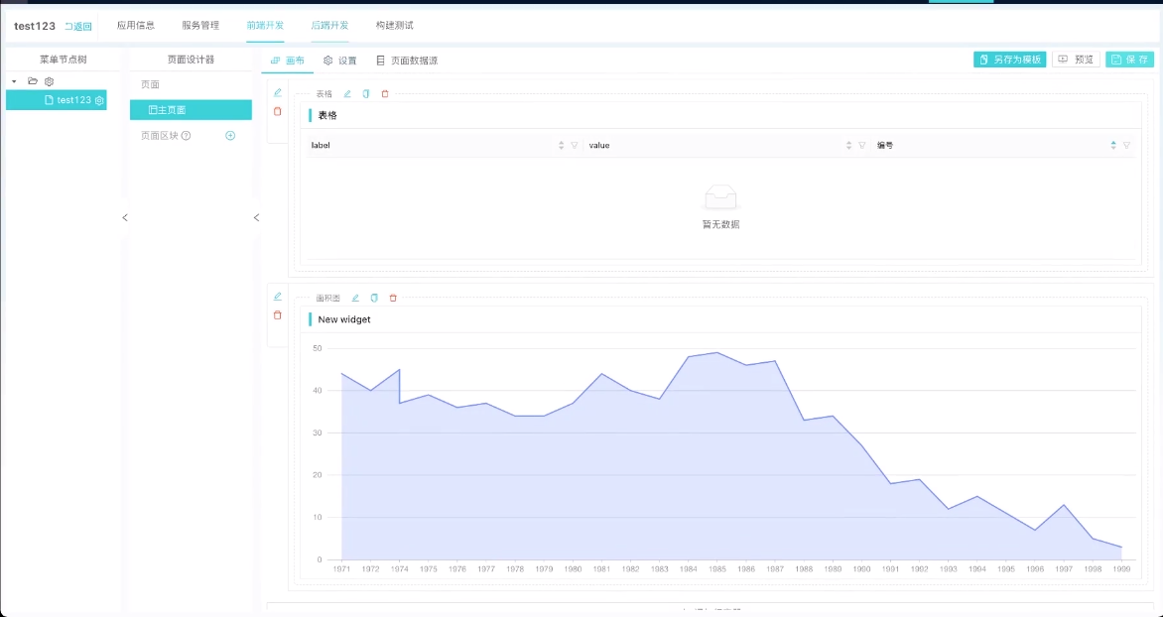Collapse the 菜单节点树 panel with its arrow
Viewport: 1163px width, 617px height.
pos(124,217)
